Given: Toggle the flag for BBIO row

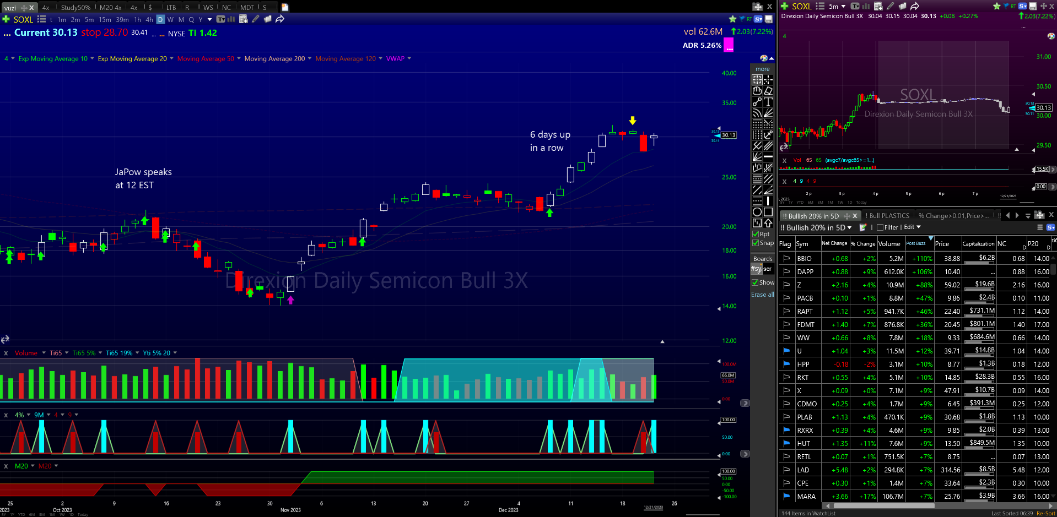Looking at the screenshot, I should (x=786, y=258).
